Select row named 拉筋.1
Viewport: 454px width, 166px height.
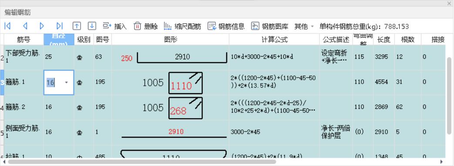[24, 152]
